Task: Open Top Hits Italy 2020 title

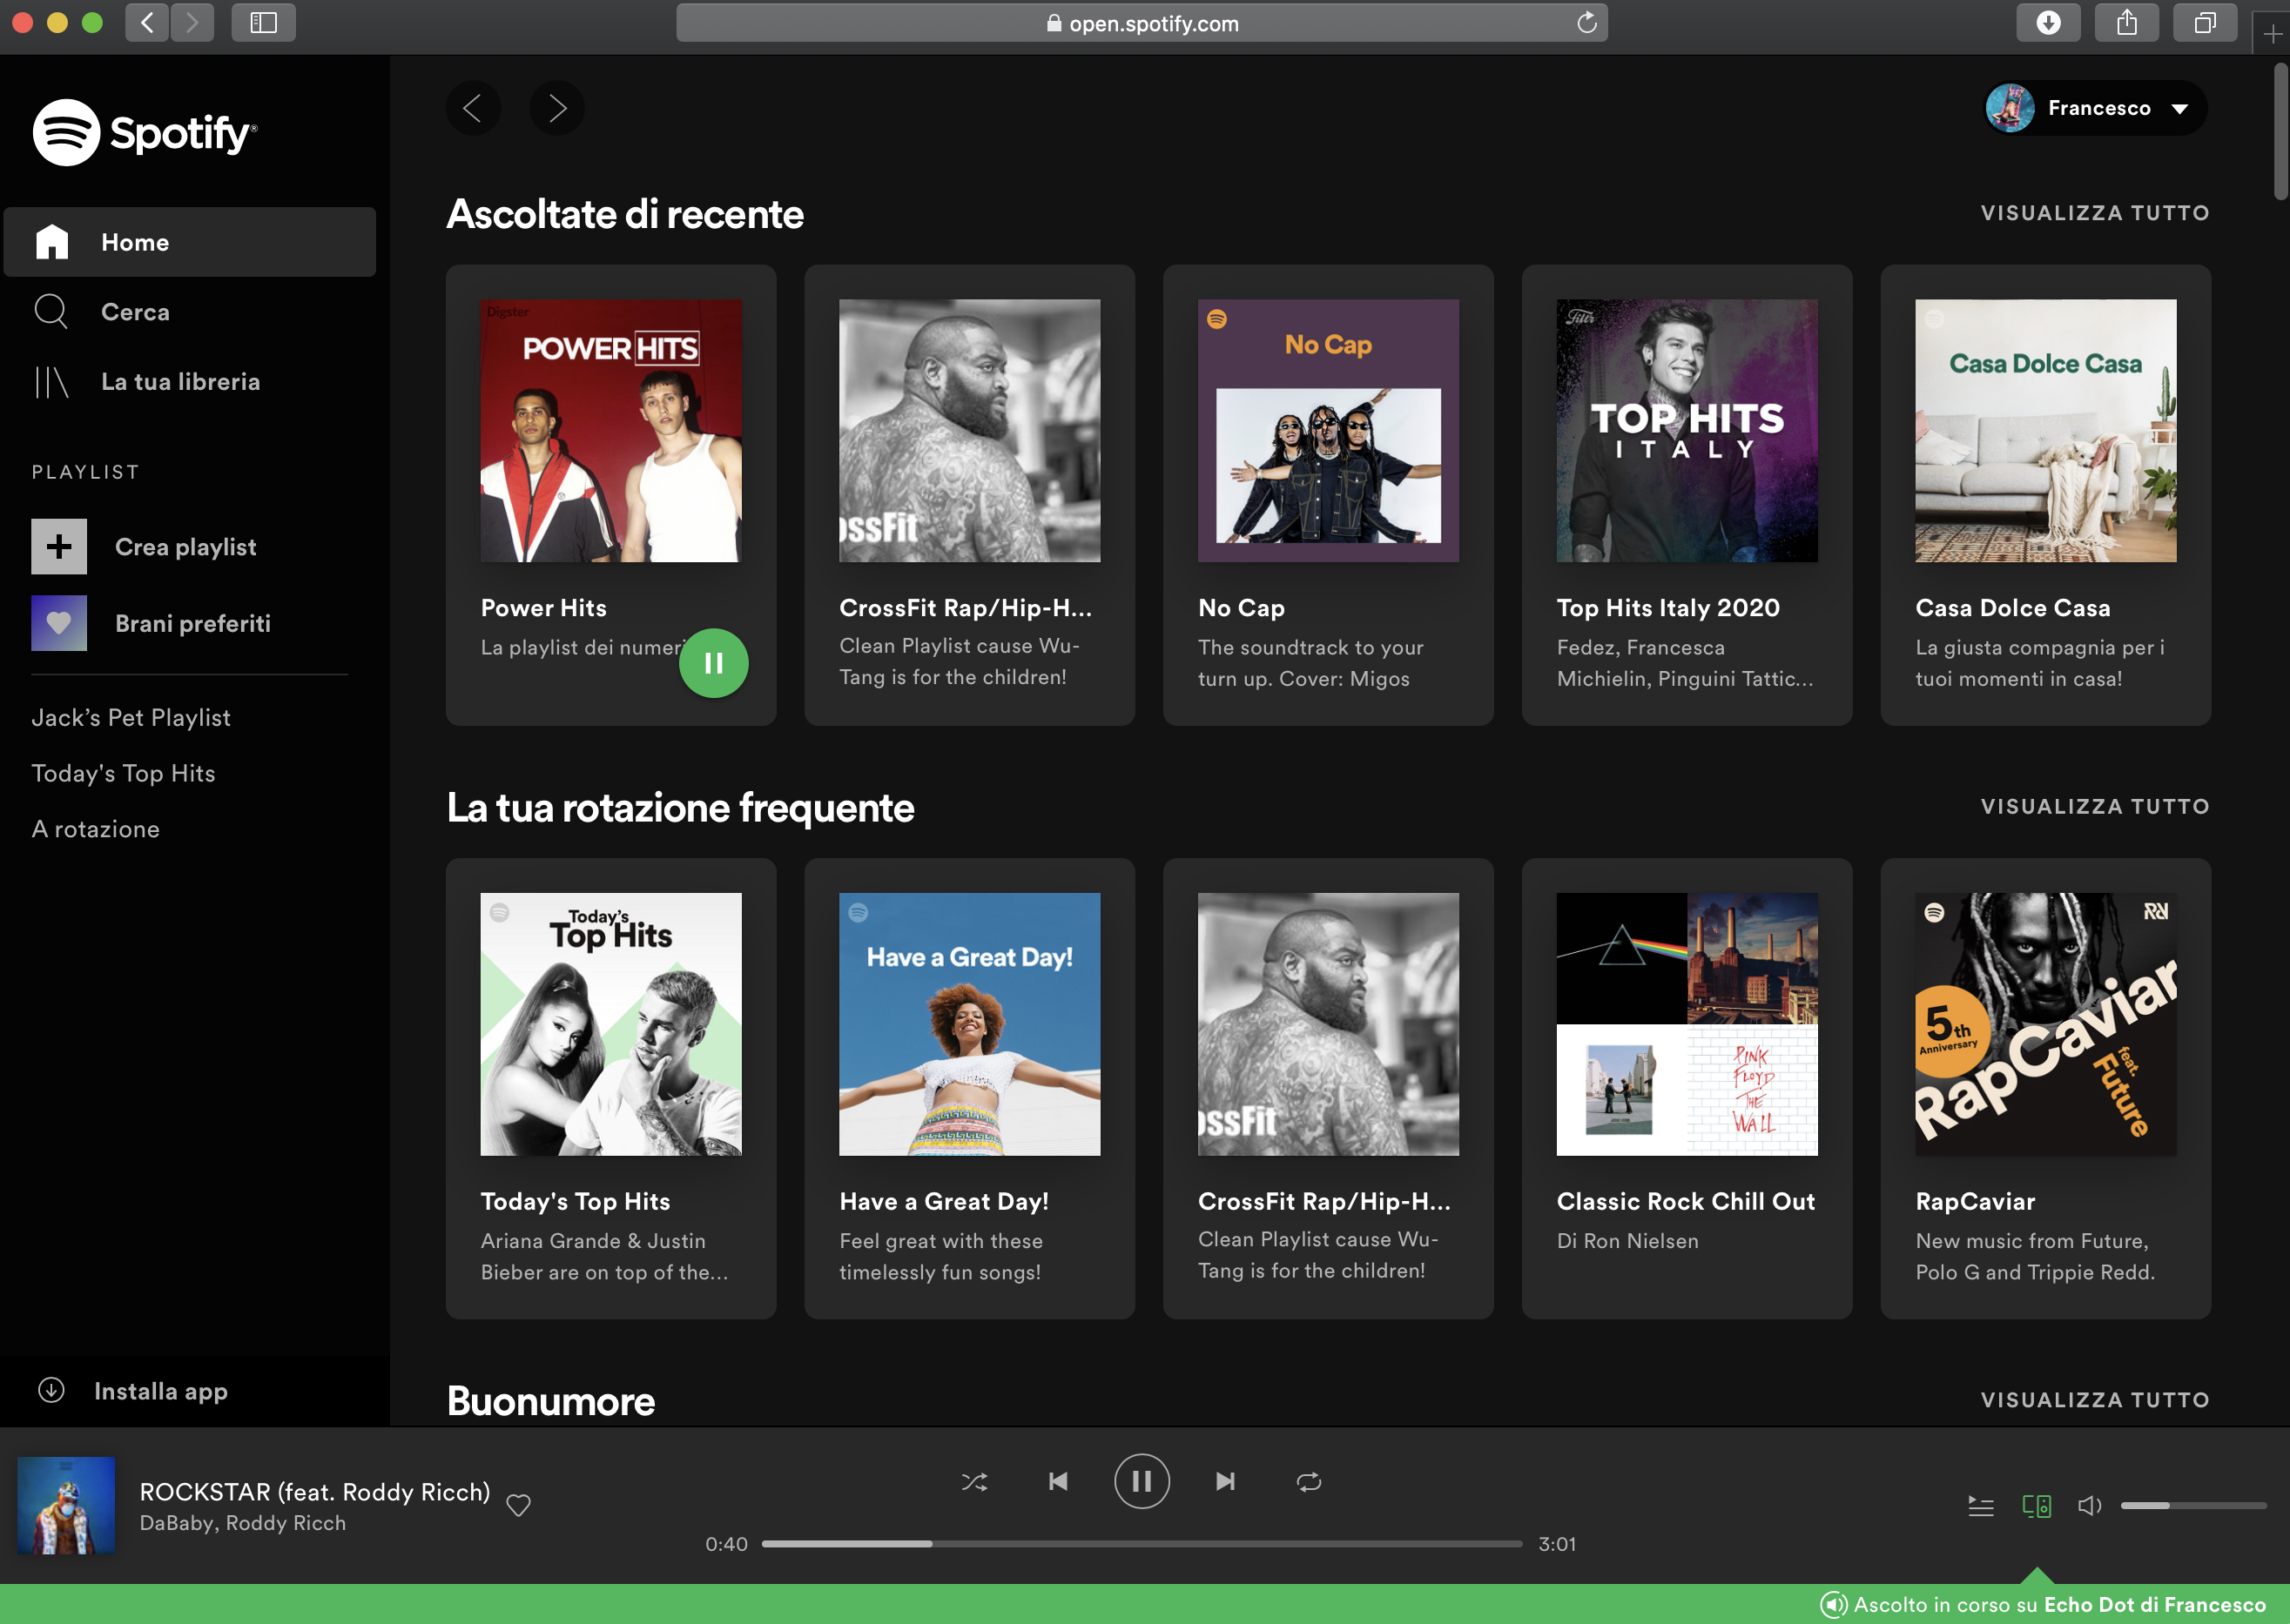Action: click(1667, 608)
